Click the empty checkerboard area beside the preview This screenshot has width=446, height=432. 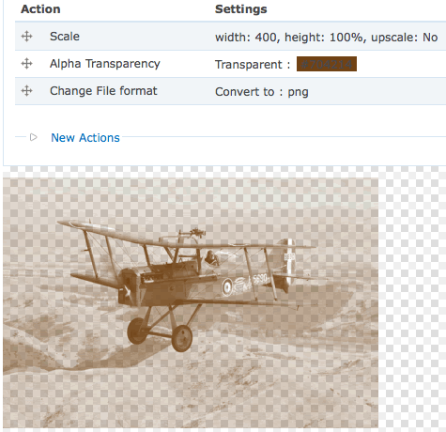412,298
